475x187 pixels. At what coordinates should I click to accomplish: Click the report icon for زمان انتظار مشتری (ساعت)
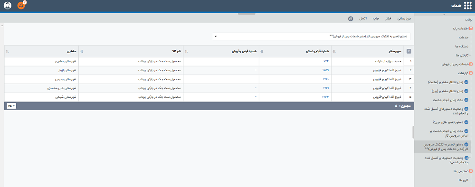click(x=466, y=82)
